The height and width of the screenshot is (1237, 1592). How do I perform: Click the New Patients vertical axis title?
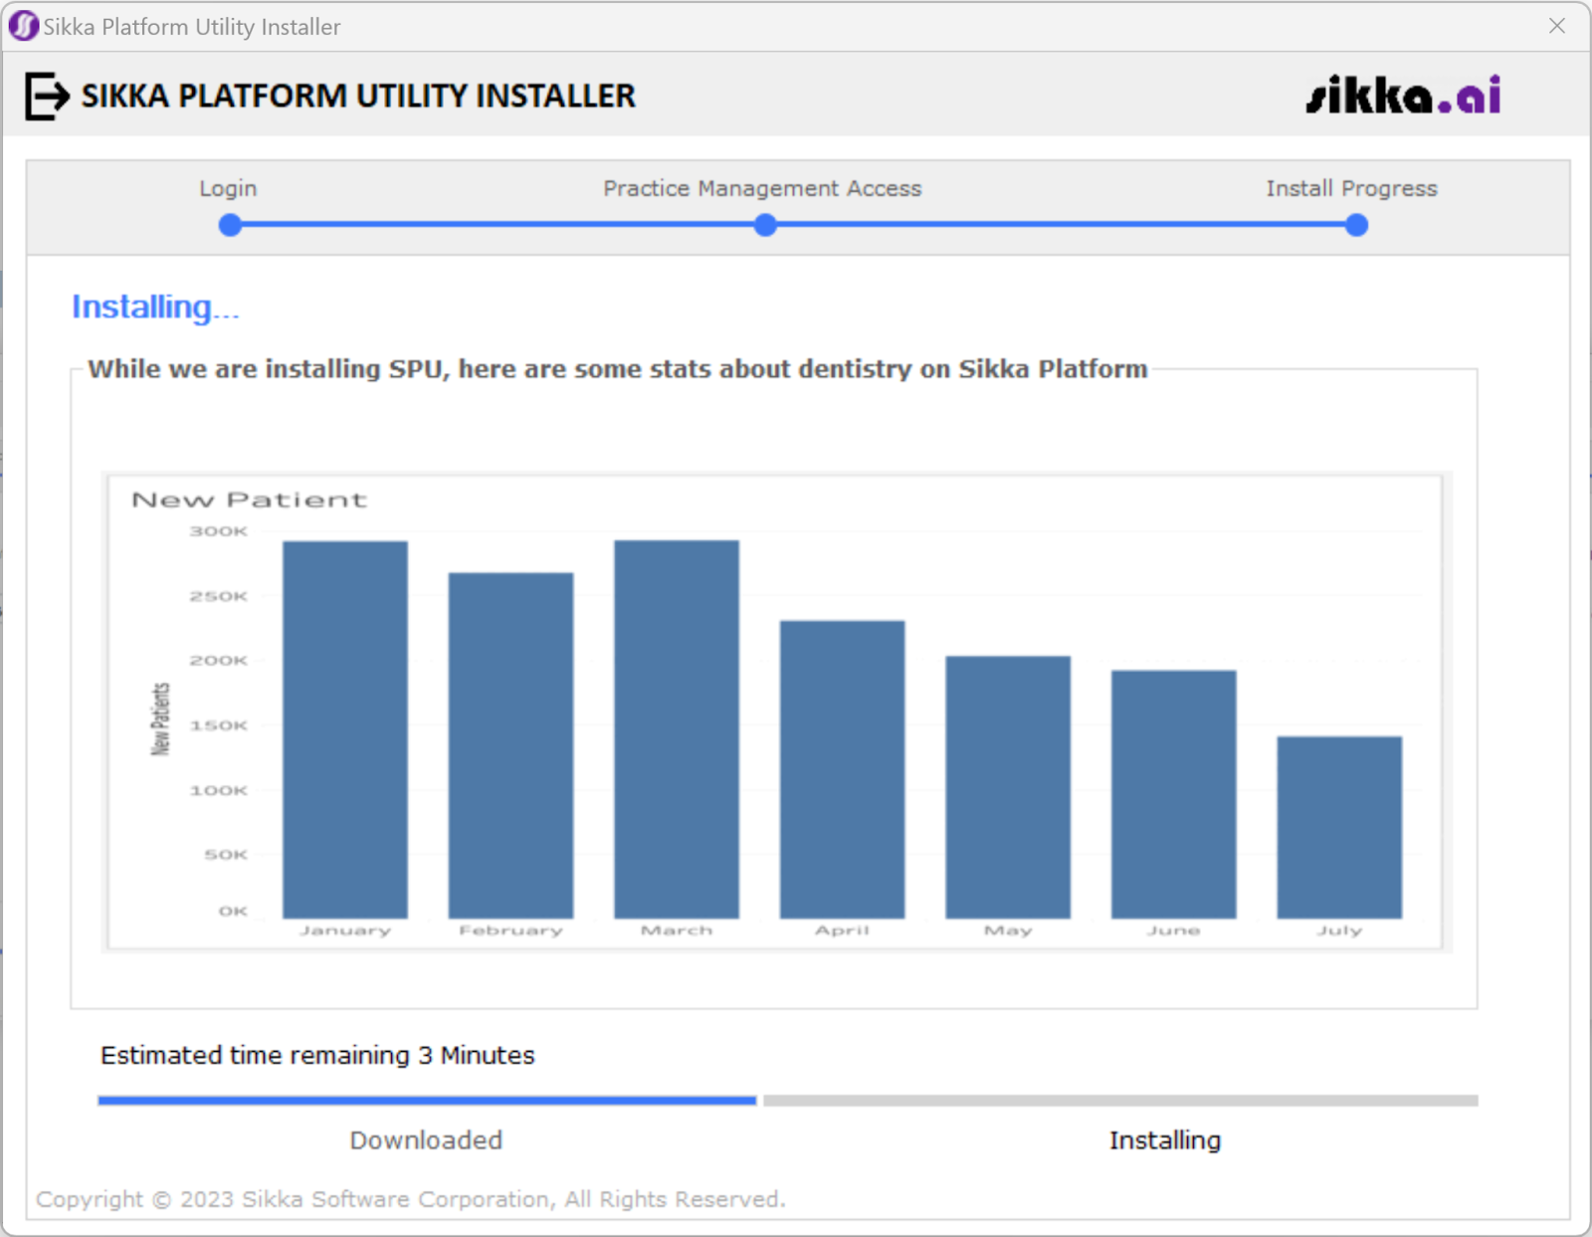click(x=160, y=720)
